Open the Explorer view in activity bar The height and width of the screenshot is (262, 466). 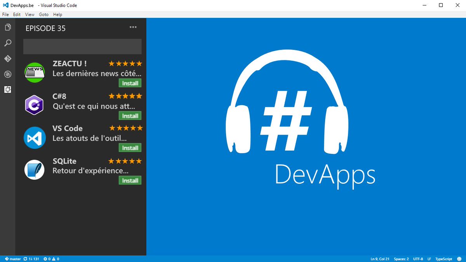7,28
